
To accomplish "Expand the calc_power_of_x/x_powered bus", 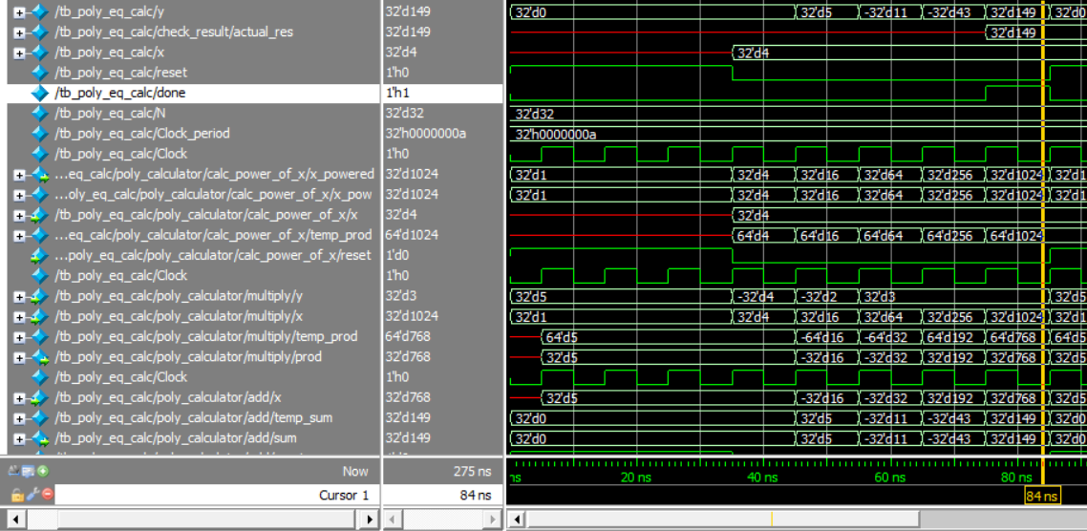I will point(19,174).
